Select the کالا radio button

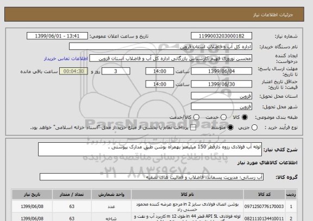point(245,117)
